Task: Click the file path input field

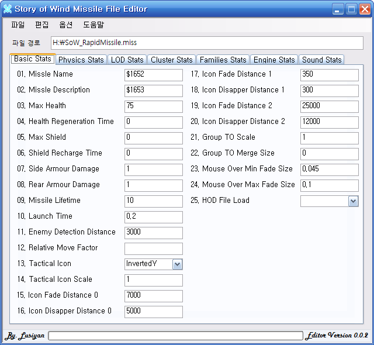Action: (207, 43)
